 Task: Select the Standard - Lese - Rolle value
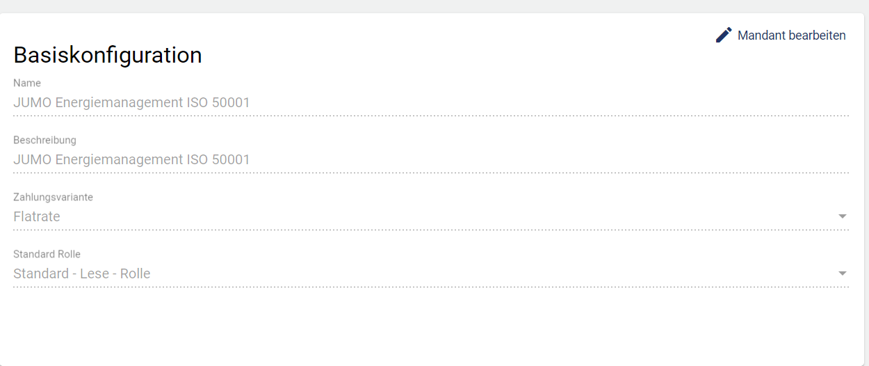82,274
